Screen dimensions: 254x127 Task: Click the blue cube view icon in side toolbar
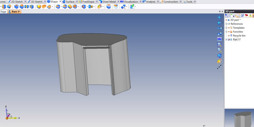[x=219, y=56]
